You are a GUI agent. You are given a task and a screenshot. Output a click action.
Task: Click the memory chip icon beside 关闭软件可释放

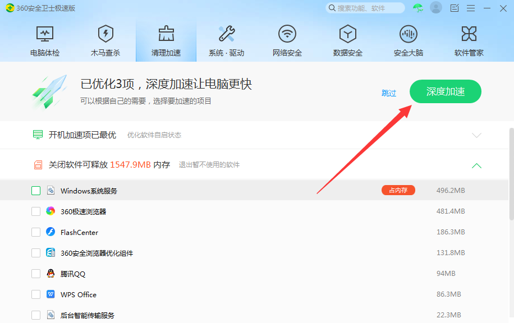pos(38,165)
